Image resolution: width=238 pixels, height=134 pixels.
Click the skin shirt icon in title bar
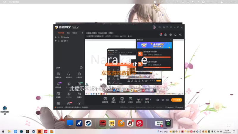(167, 27)
